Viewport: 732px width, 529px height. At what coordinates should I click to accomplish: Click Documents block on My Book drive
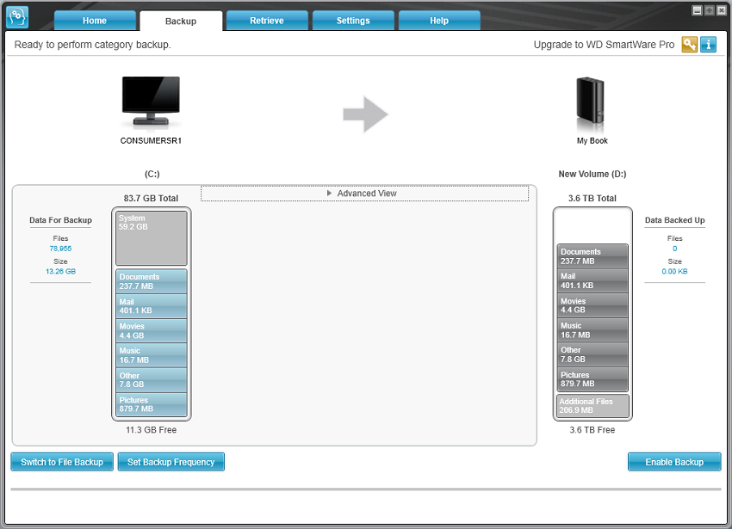point(592,256)
